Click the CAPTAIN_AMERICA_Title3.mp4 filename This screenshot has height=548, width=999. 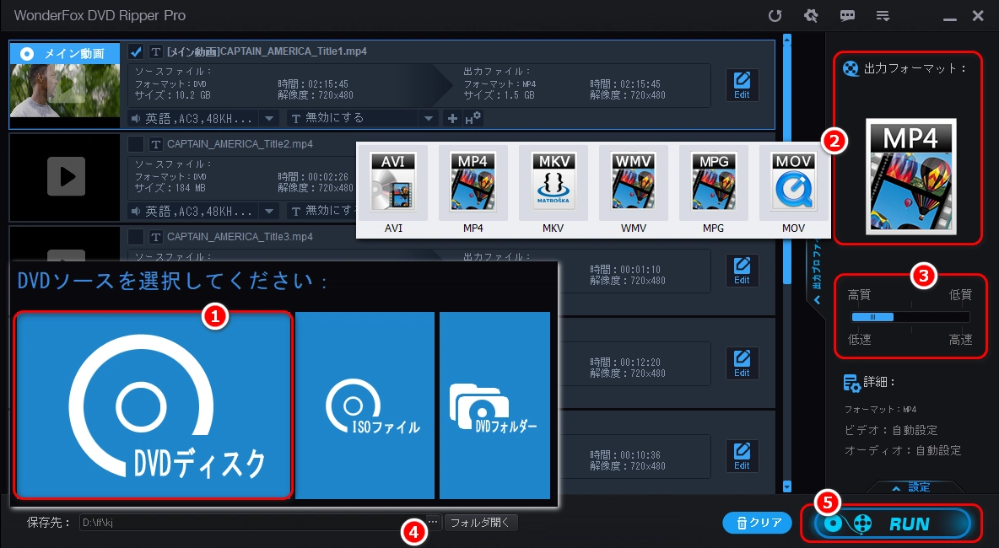(240, 237)
